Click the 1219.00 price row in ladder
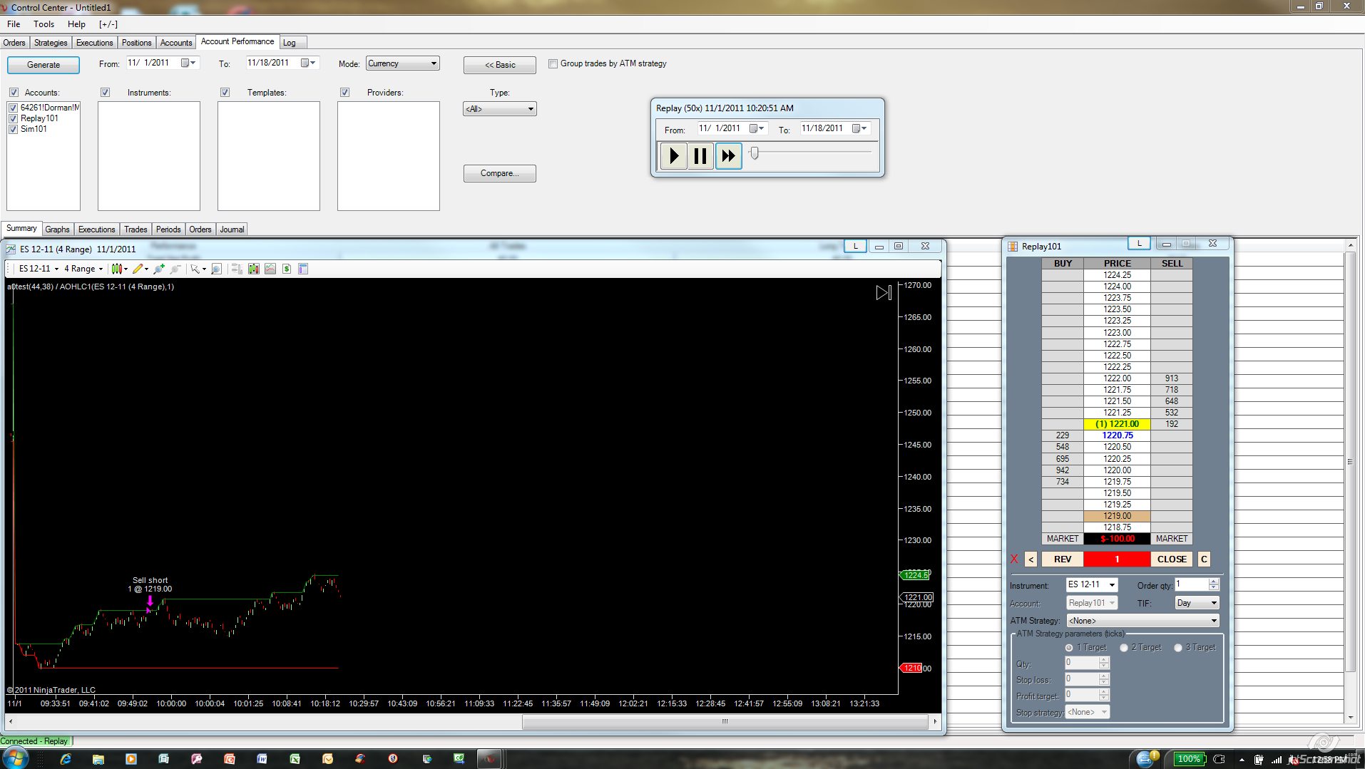1365x769 pixels. [1117, 516]
